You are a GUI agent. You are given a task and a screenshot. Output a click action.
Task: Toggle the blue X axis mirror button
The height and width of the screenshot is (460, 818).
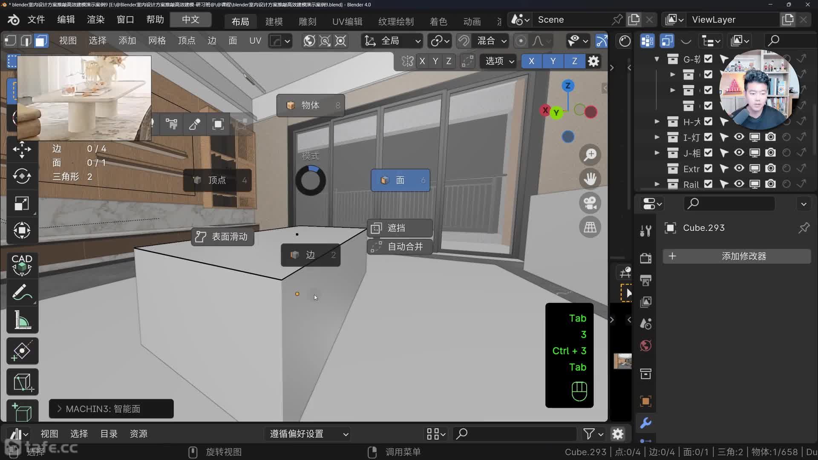pos(531,61)
